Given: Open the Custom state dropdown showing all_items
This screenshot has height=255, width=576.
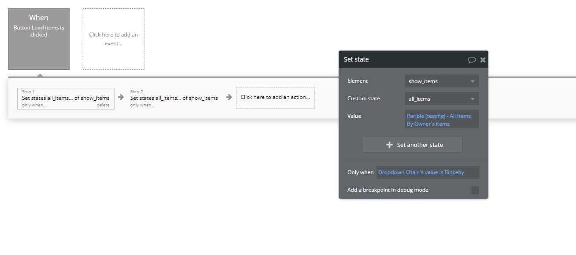Looking at the screenshot, I should [442, 98].
